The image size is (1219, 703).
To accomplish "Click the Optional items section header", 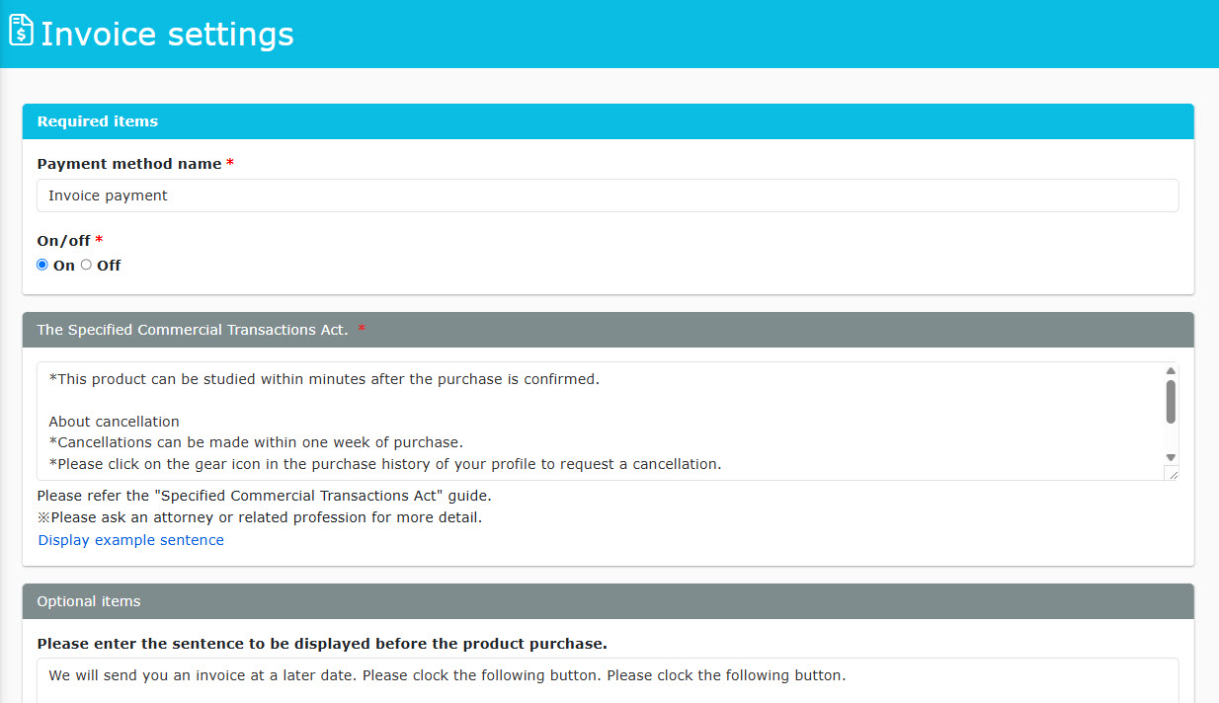I will click(608, 601).
